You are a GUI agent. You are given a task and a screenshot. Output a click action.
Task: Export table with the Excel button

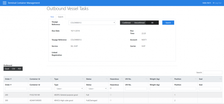(x=7, y=69)
